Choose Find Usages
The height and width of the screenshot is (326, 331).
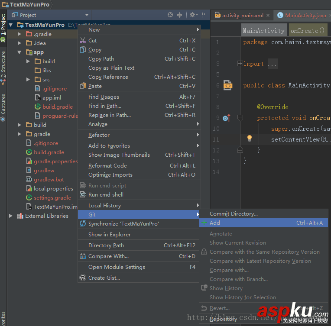click(139, 97)
